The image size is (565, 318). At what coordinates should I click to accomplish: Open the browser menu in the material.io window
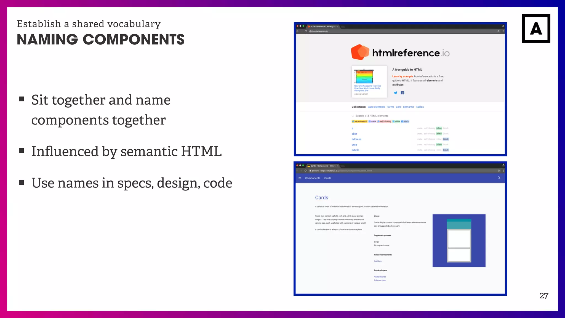[503, 171]
